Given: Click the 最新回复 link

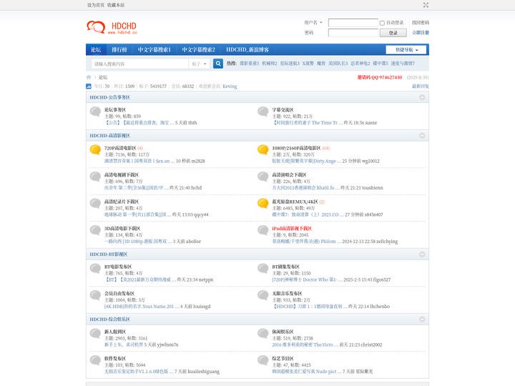Looking at the screenshot, I should (x=421, y=86).
